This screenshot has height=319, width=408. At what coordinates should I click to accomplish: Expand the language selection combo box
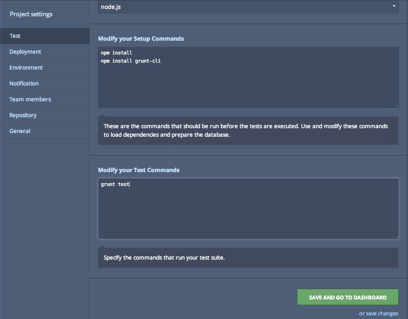point(248,7)
